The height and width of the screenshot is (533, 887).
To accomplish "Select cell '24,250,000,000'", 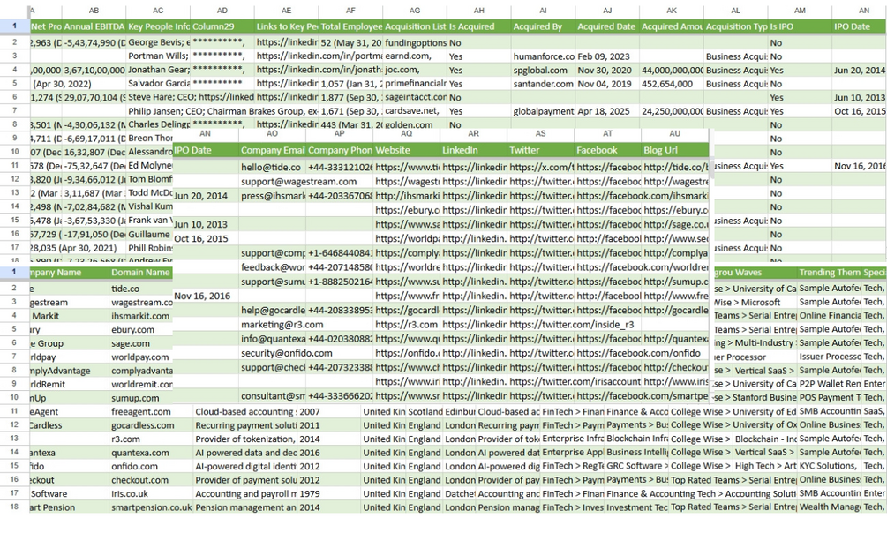I will pyautogui.click(x=672, y=111).
